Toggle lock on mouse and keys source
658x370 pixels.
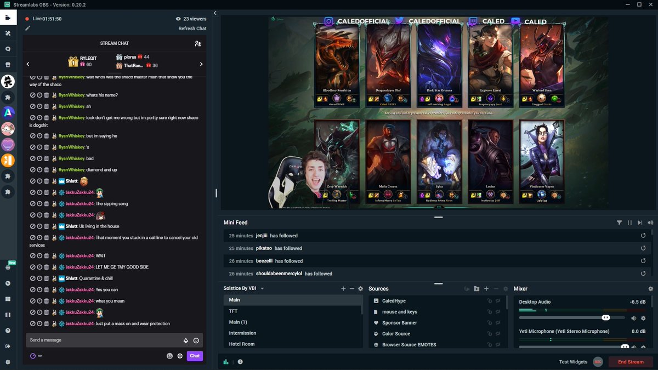pyautogui.click(x=489, y=312)
